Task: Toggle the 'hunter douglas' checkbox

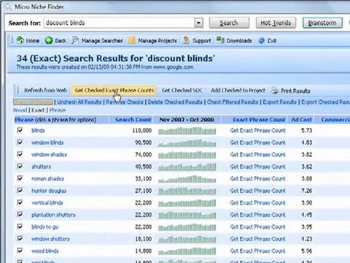Action: point(20,191)
